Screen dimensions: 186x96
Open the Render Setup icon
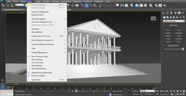[156, 5]
